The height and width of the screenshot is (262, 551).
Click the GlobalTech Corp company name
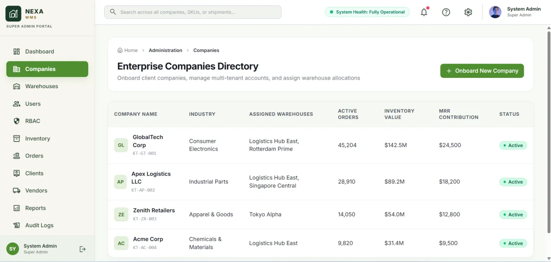pos(148,141)
